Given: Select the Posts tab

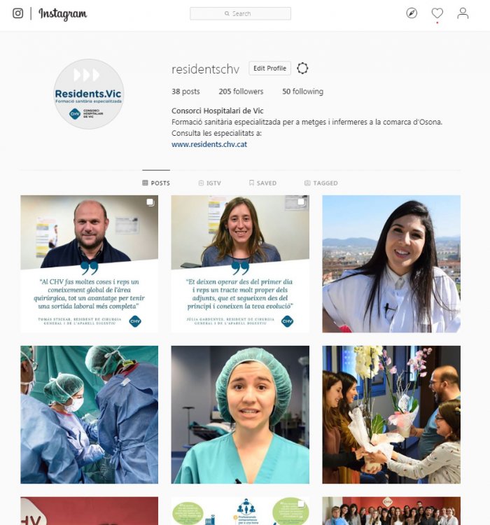Looking at the screenshot, I should tap(156, 183).
